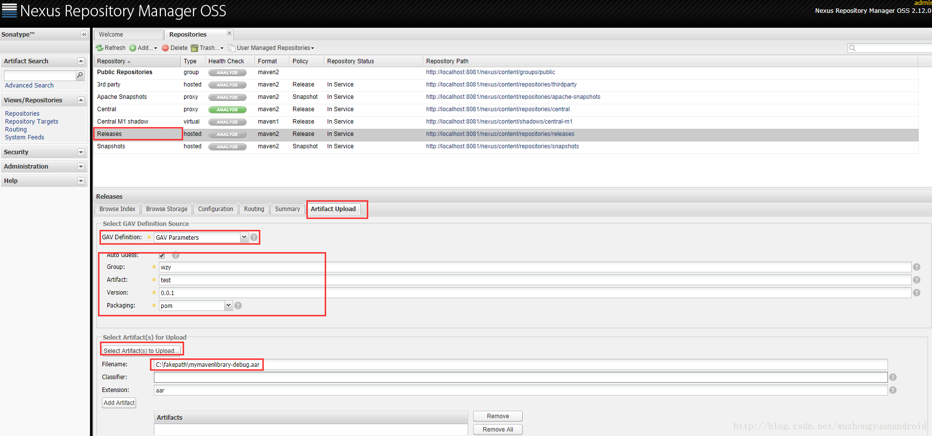Click Select Artifact(s) to Upload button

pyautogui.click(x=141, y=350)
